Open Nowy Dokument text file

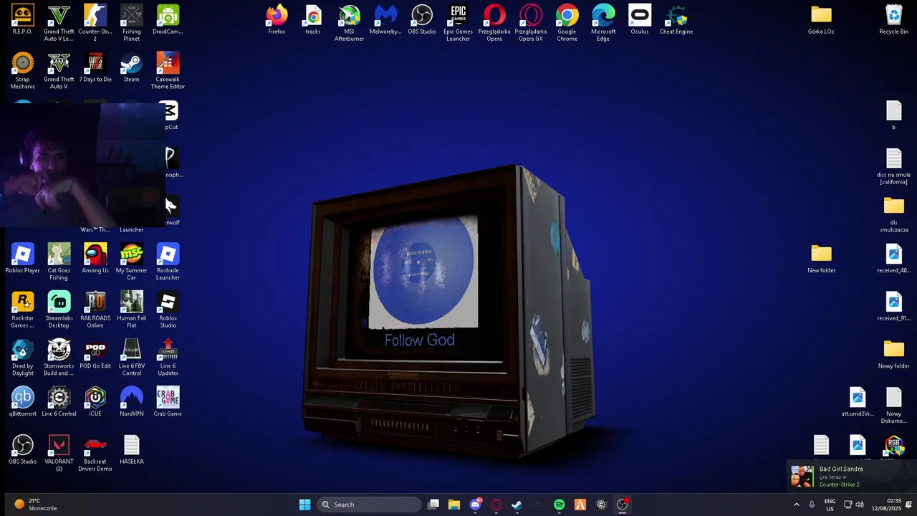tap(893, 405)
